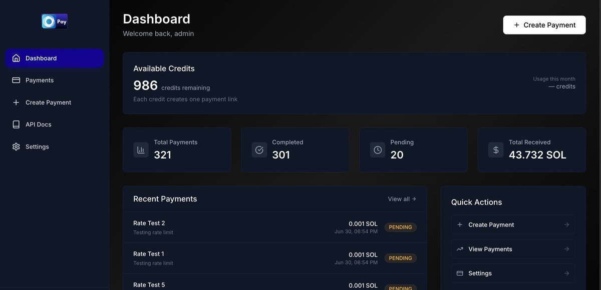Click arrow at right of Quick Actions Create Payment
This screenshot has height=290, width=601.
[x=566, y=225]
